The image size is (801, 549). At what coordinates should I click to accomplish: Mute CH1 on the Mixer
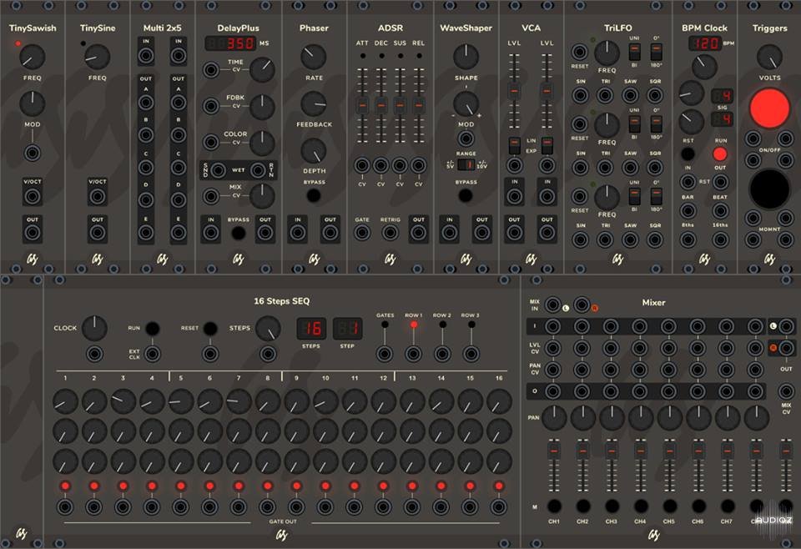point(553,506)
